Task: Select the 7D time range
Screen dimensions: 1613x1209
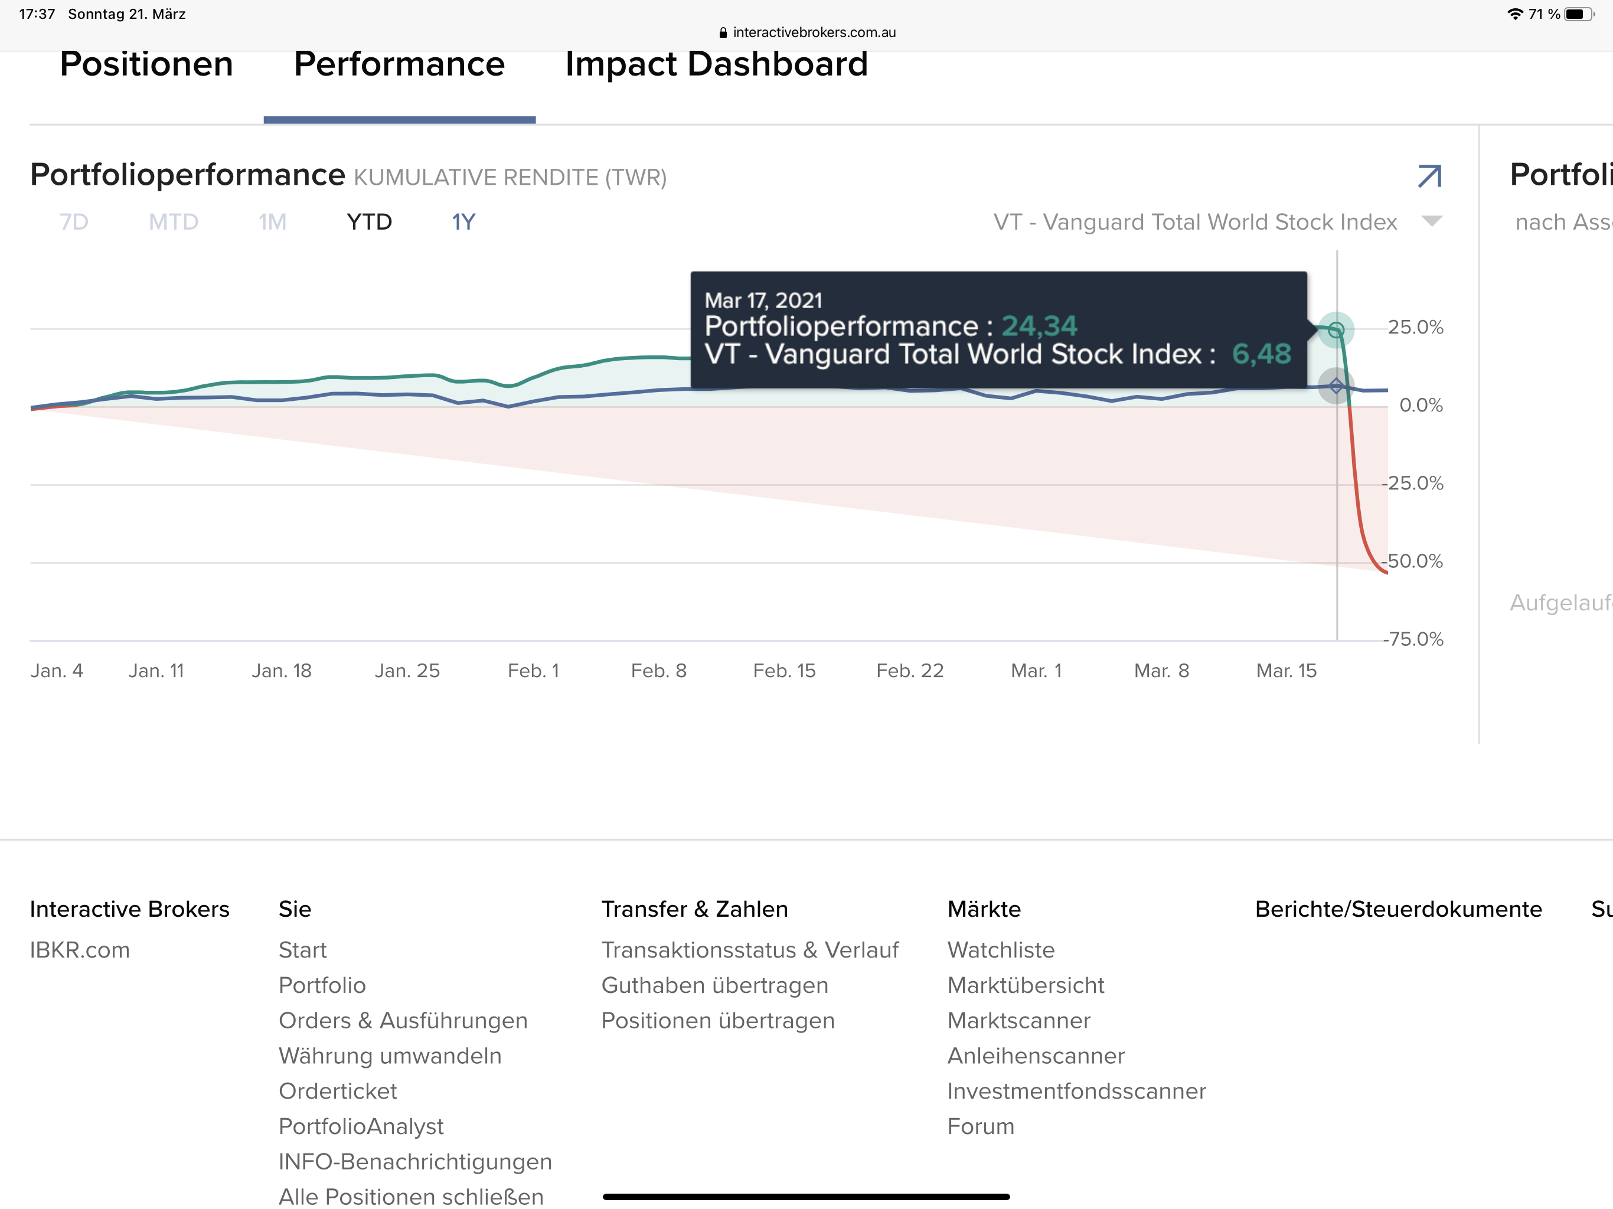Action: coord(74,222)
